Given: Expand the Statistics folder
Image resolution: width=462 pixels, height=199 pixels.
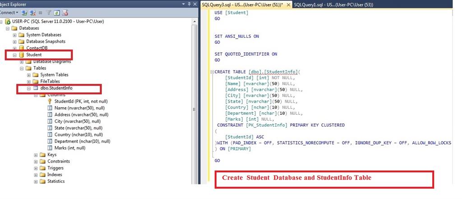Looking at the screenshot, I should [36, 181].
